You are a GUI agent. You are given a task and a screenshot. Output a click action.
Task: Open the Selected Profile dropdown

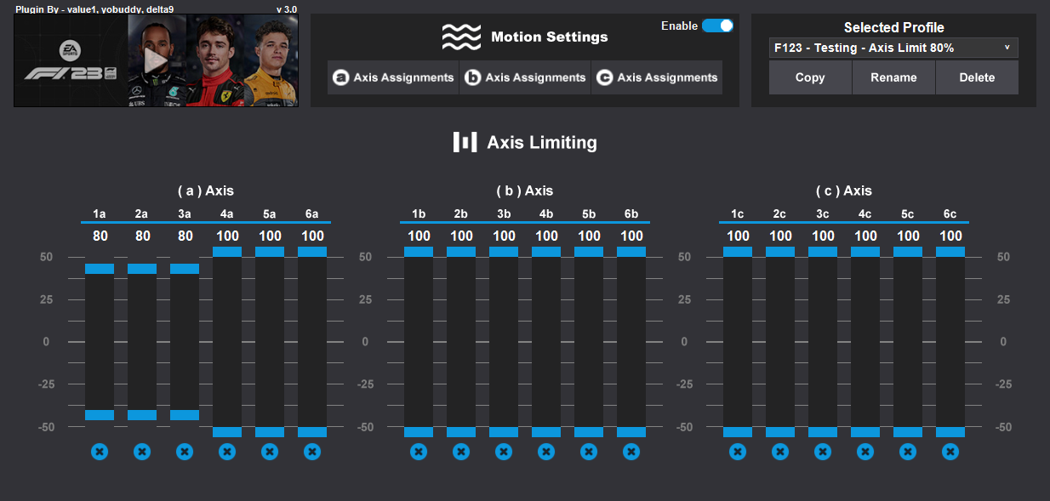click(893, 48)
